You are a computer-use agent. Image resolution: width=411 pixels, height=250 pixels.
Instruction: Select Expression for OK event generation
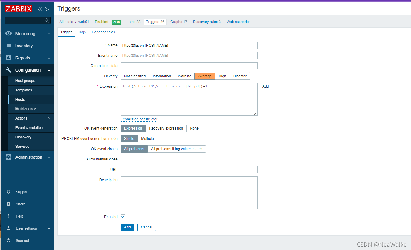coord(133,128)
